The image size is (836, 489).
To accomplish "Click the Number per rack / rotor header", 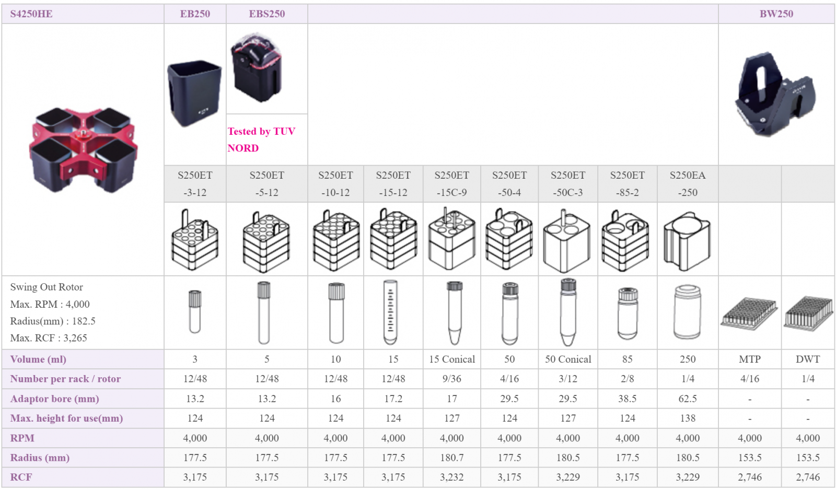I will pyautogui.click(x=83, y=379).
